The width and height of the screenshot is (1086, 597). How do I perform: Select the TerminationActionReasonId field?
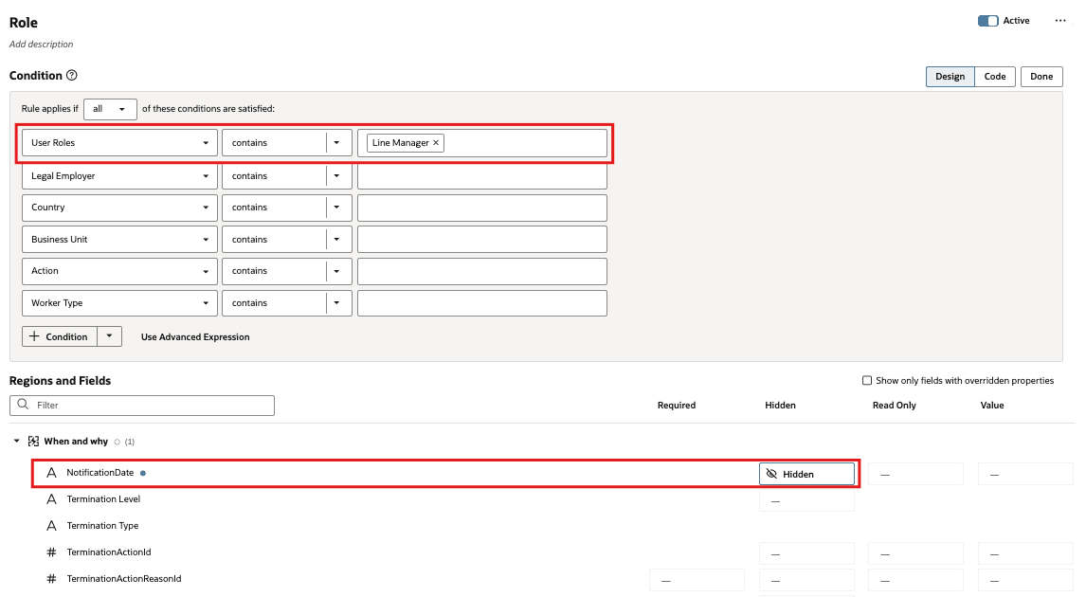click(x=124, y=579)
